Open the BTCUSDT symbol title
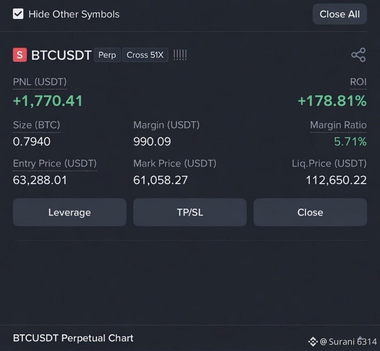Viewport: 380px width, 351px height. 61,55
